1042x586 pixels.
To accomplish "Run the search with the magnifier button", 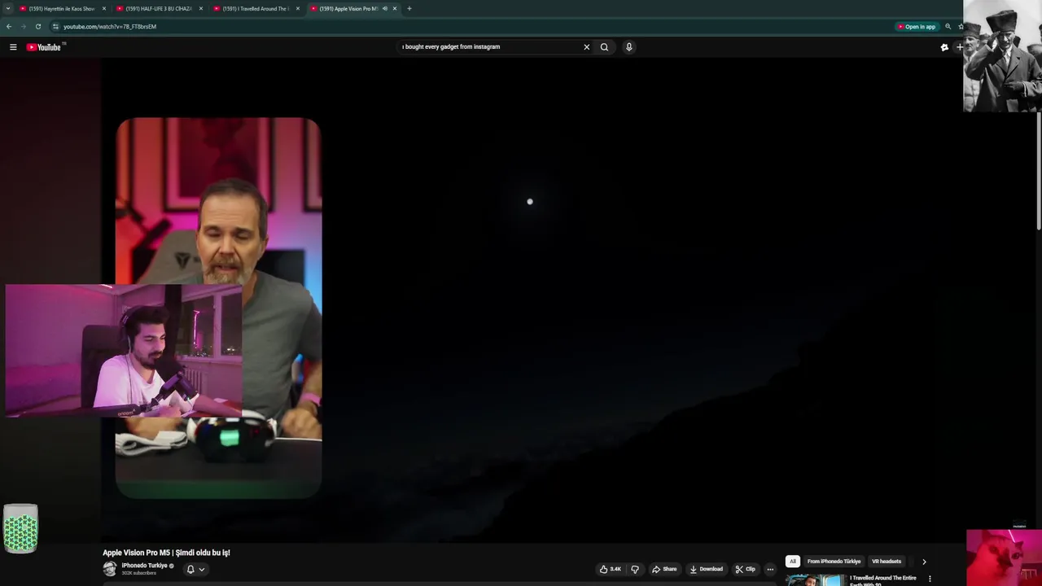I will coord(604,47).
